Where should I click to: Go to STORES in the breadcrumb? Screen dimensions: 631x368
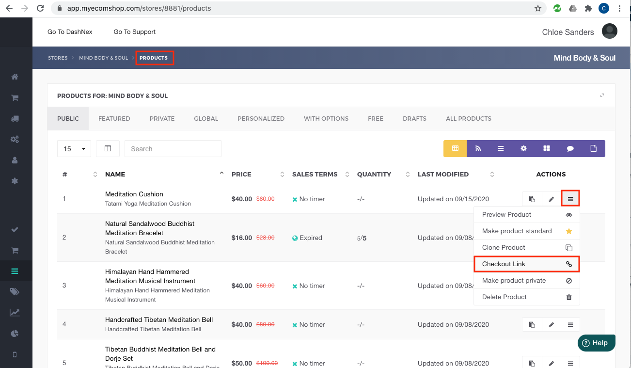point(58,58)
